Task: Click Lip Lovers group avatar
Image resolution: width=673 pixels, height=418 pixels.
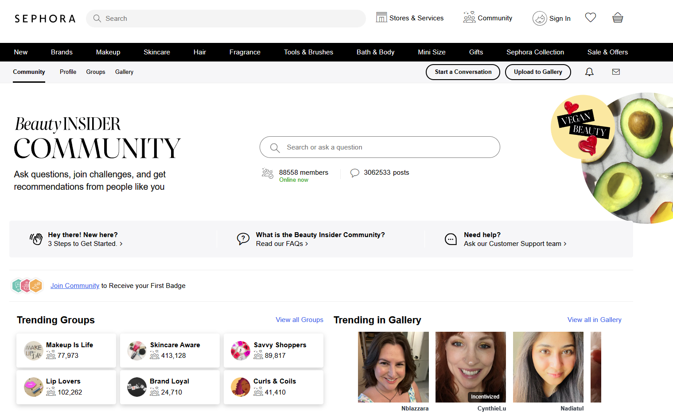Action: (33, 387)
